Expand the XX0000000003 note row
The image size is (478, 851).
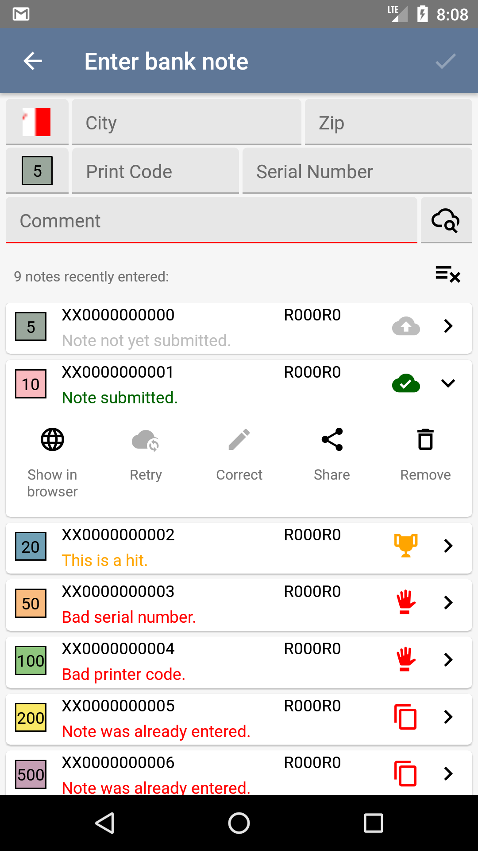coord(448,602)
